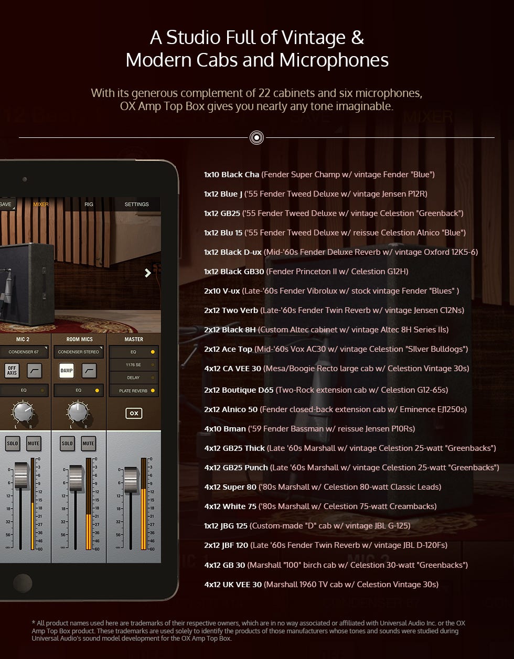514x659 pixels.
Task: Click the "MASTER" channel label
Action: pyautogui.click(x=134, y=339)
